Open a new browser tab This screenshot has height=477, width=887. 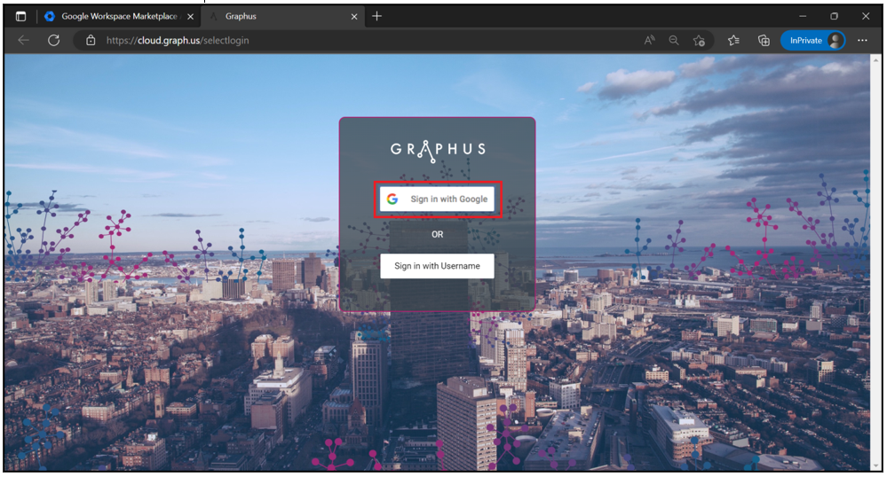(x=376, y=16)
